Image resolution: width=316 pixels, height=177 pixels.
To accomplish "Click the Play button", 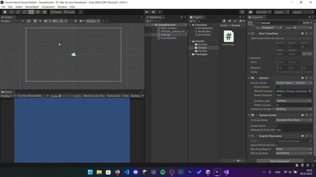I will point(147,12).
